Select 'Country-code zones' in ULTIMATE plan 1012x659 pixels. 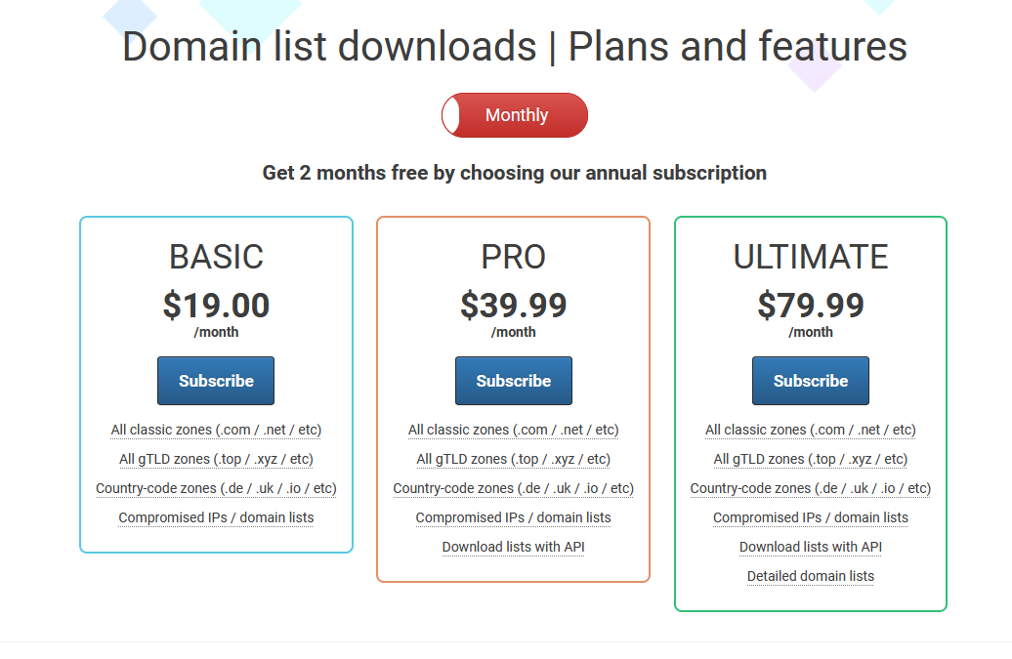pos(810,488)
